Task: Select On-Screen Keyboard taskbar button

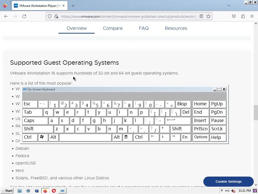Action: click(x=62, y=191)
